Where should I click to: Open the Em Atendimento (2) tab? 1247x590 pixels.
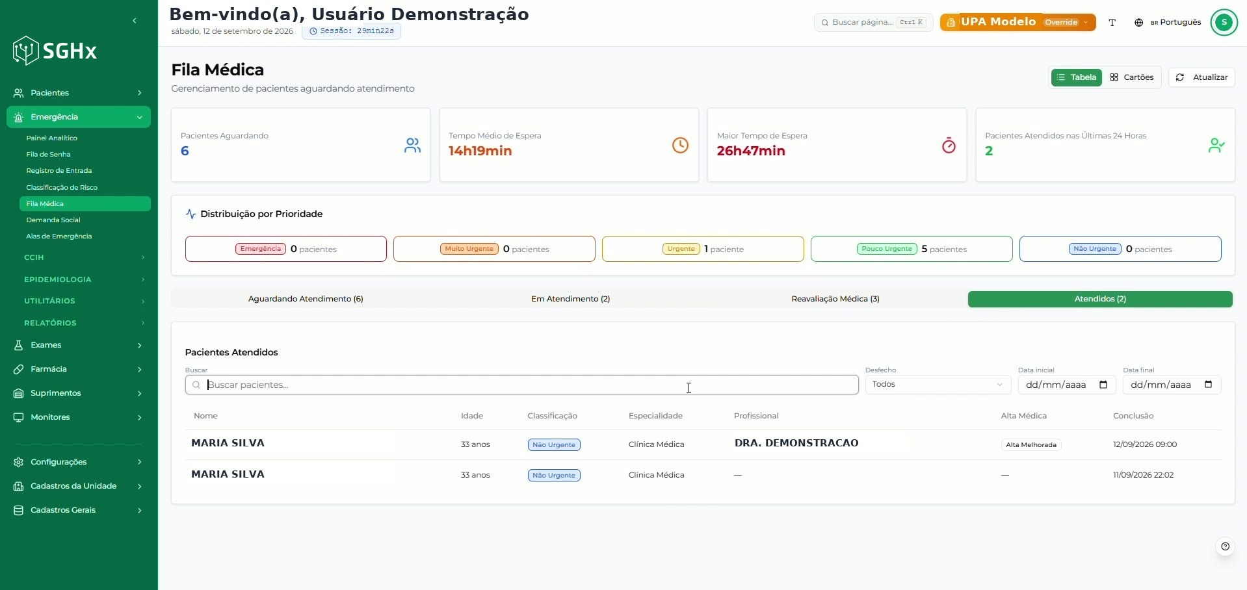570,299
